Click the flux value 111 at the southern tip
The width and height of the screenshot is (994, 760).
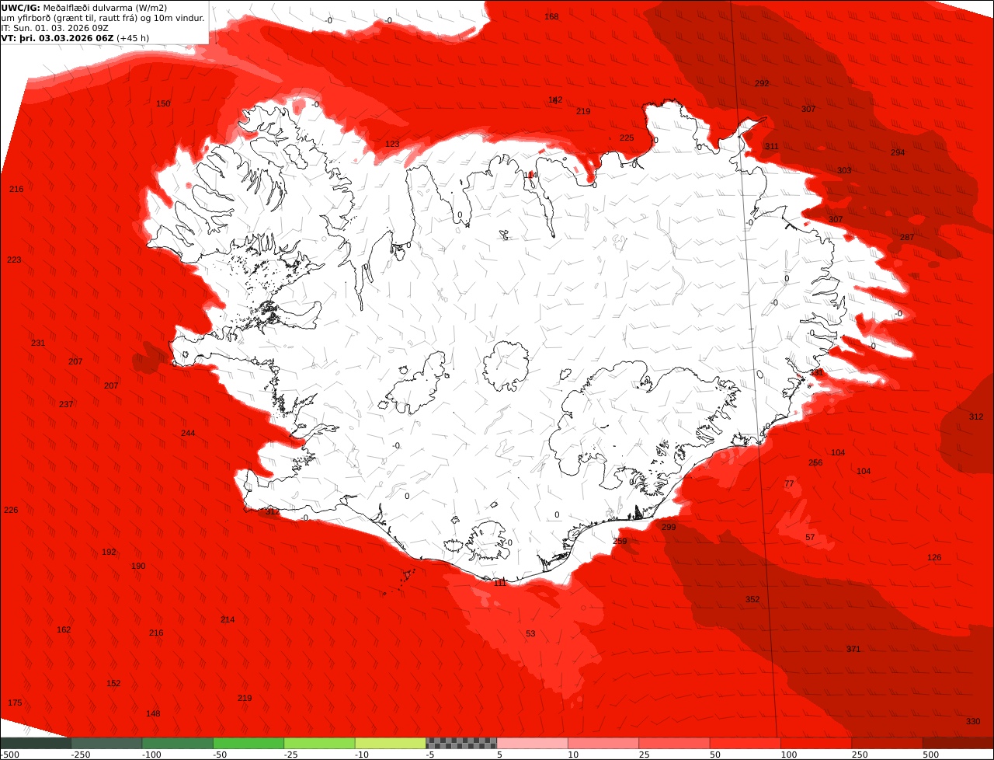pos(500,582)
